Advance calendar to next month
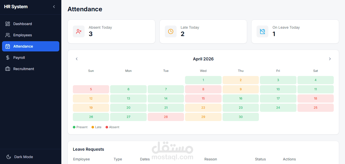Viewport: 345px width, 164px height. click(x=330, y=59)
